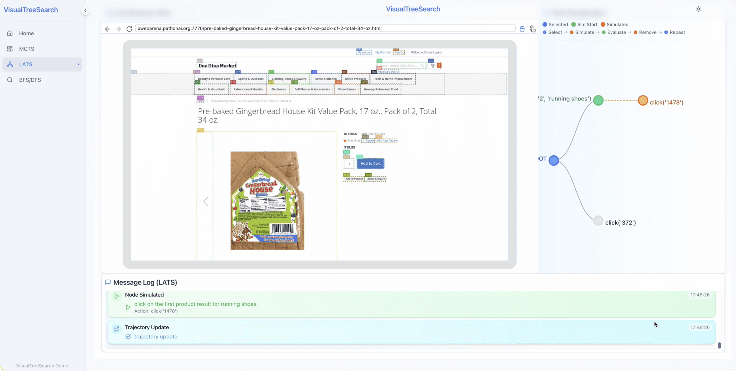Viewport: 736px width, 371px height.
Task: Toggle dark mode with the sun icon
Action: (x=698, y=9)
